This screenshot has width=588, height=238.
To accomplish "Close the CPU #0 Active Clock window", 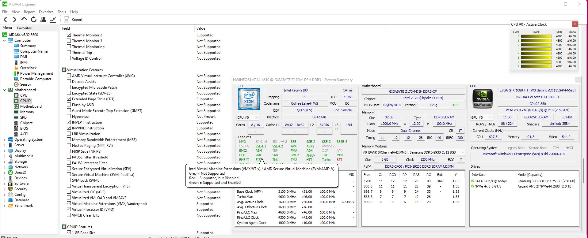I will 575,24.
